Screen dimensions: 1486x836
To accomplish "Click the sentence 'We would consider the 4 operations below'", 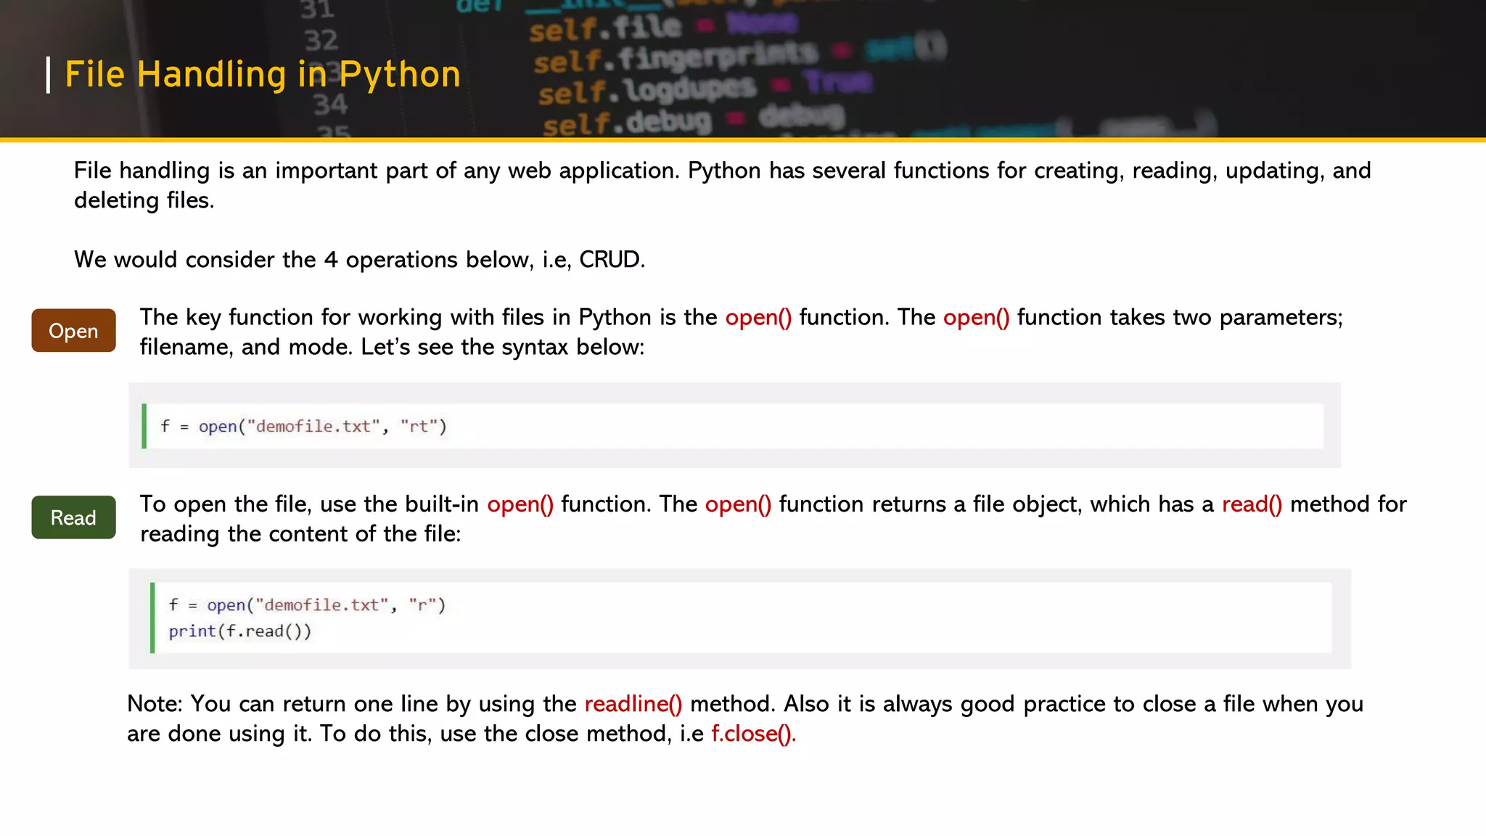I will (x=359, y=260).
